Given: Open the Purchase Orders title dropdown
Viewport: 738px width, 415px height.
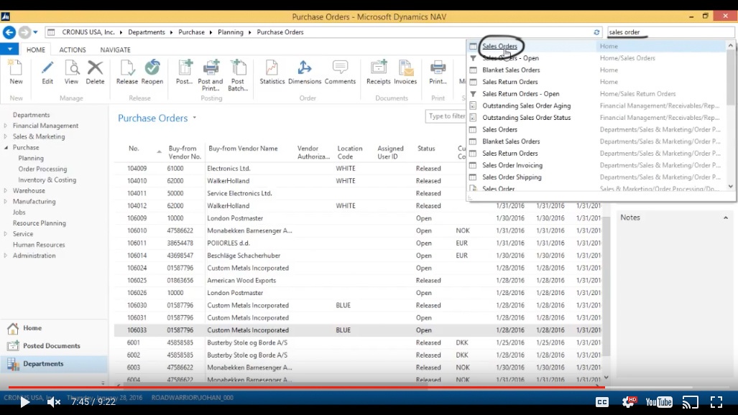Looking at the screenshot, I should point(194,118).
